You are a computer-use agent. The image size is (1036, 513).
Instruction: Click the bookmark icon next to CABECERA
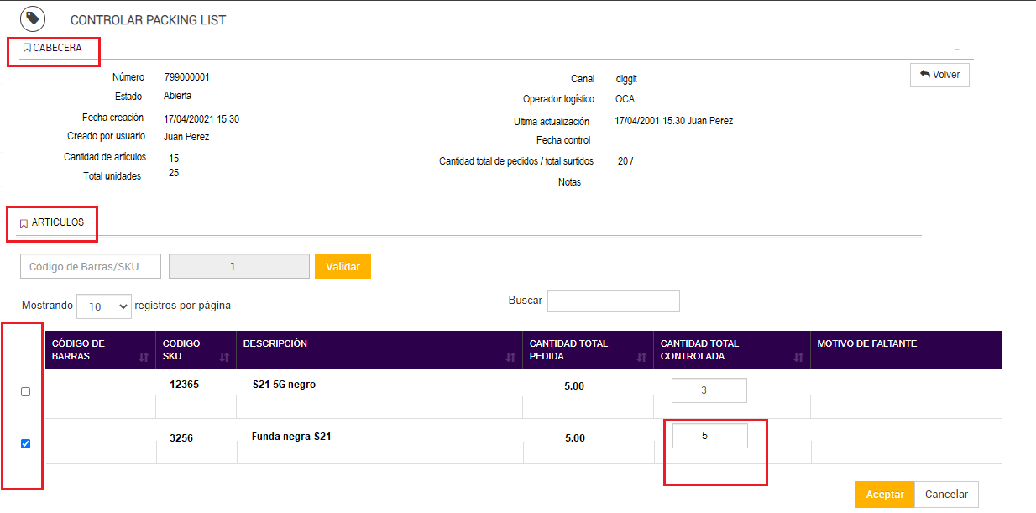click(x=27, y=49)
